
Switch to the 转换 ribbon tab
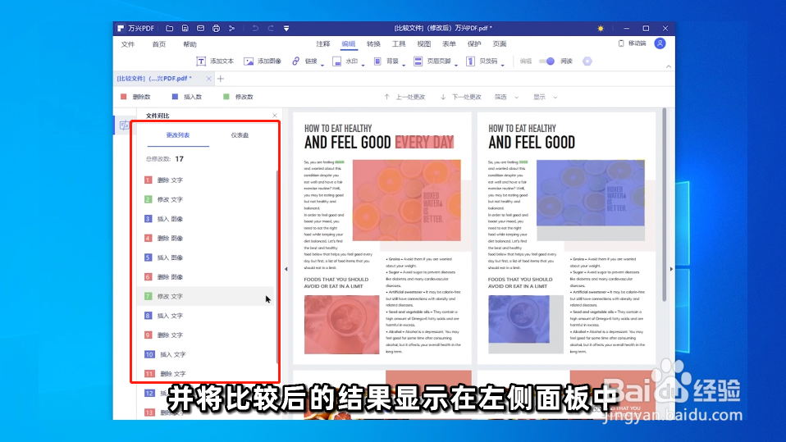[373, 44]
